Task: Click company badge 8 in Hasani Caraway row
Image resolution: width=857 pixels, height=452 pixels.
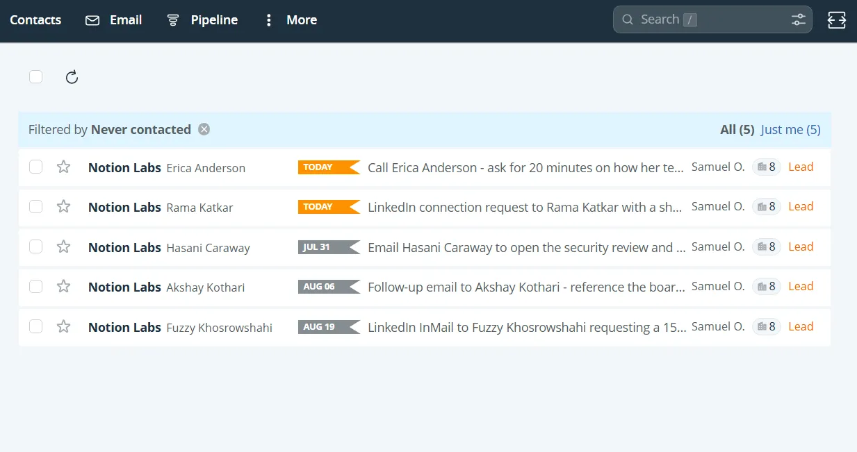Action: pyautogui.click(x=767, y=246)
